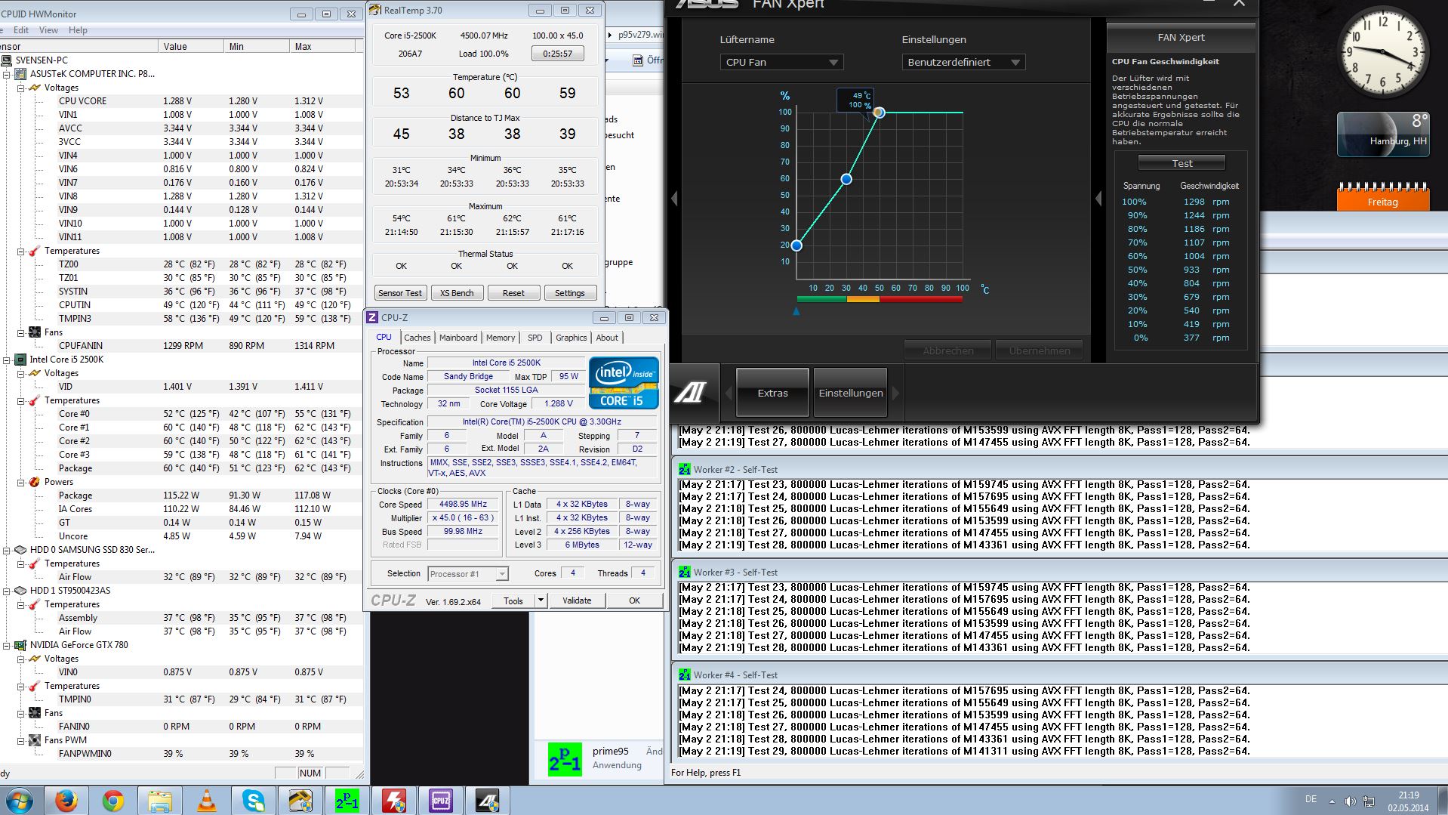Screen dimensions: 1448x815
Task: Launch Firefox from the taskbar
Action: coord(66,801)
